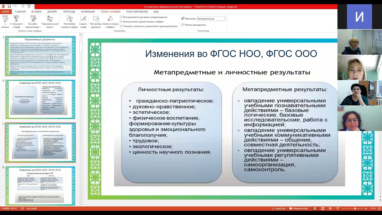The width and height of the screenshot is (382, 215).
Task: Click participant avatar with letter И
Action: 359,16
